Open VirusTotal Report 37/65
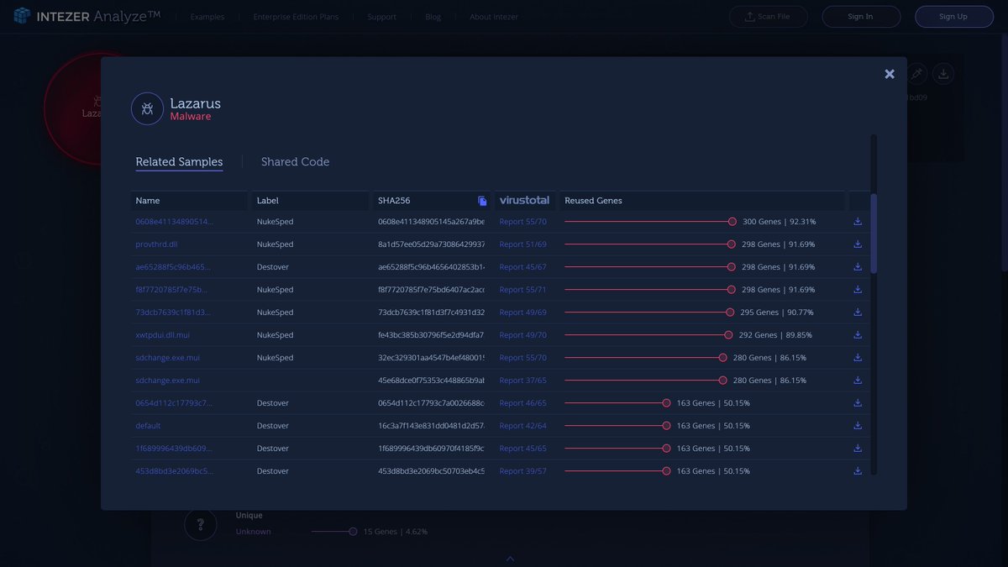This screenshot has height=567, width=1008. point(522,381)
